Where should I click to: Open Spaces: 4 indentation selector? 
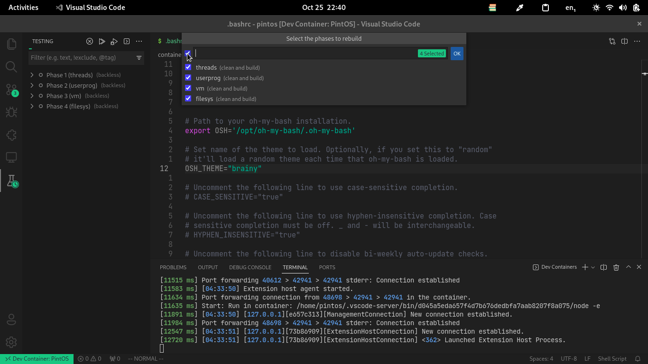pos(541,359)
